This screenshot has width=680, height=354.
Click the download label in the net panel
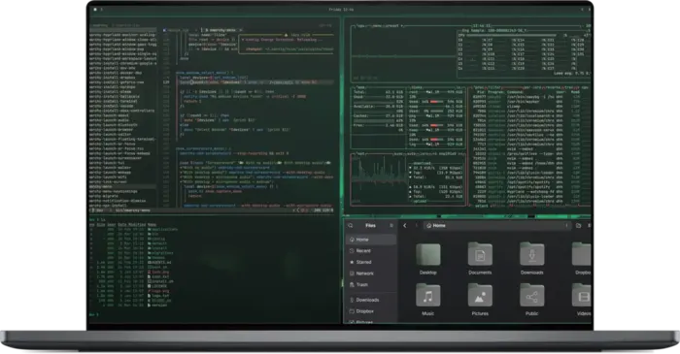423,164
